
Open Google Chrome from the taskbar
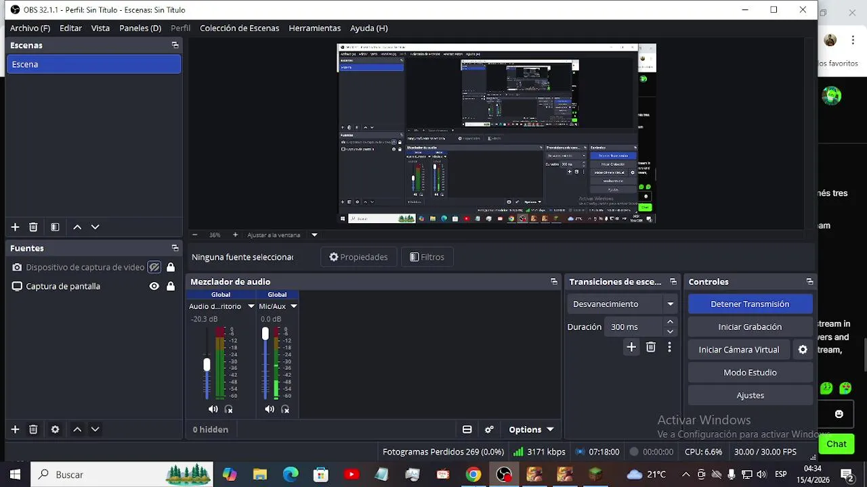473,475
